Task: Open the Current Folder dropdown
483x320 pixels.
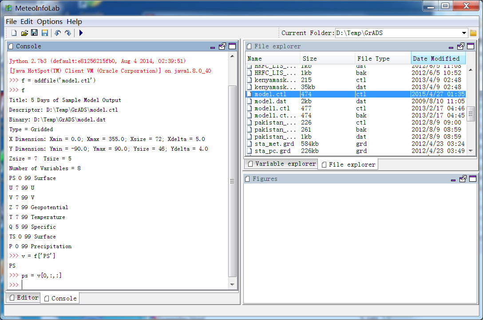Action: [x=464, y=33]
